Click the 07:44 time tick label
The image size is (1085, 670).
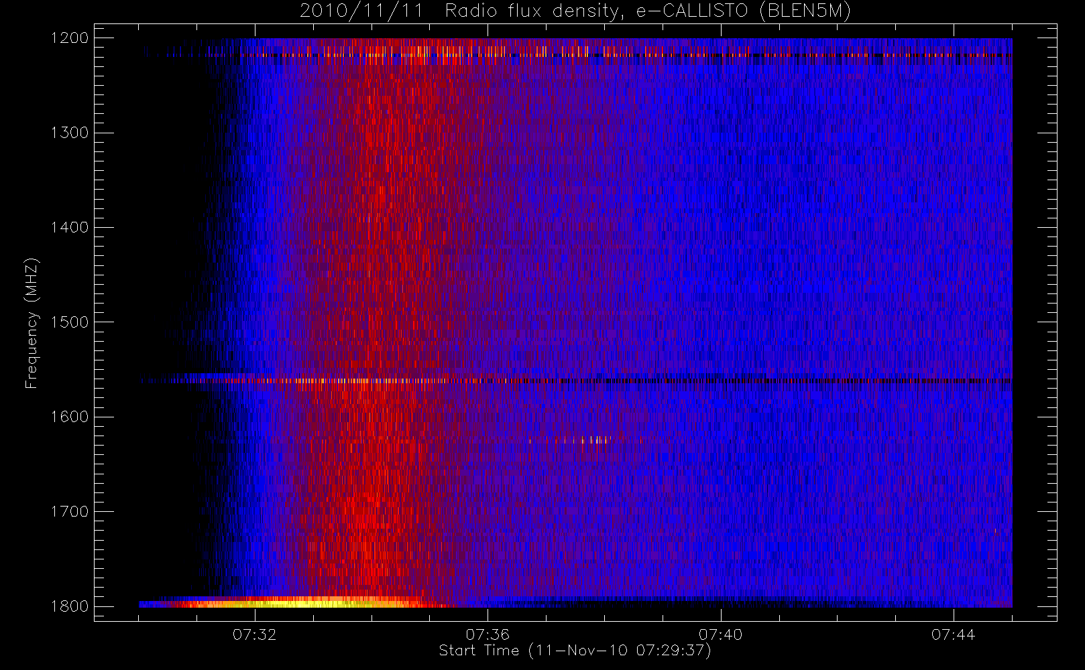pos(953,634)
